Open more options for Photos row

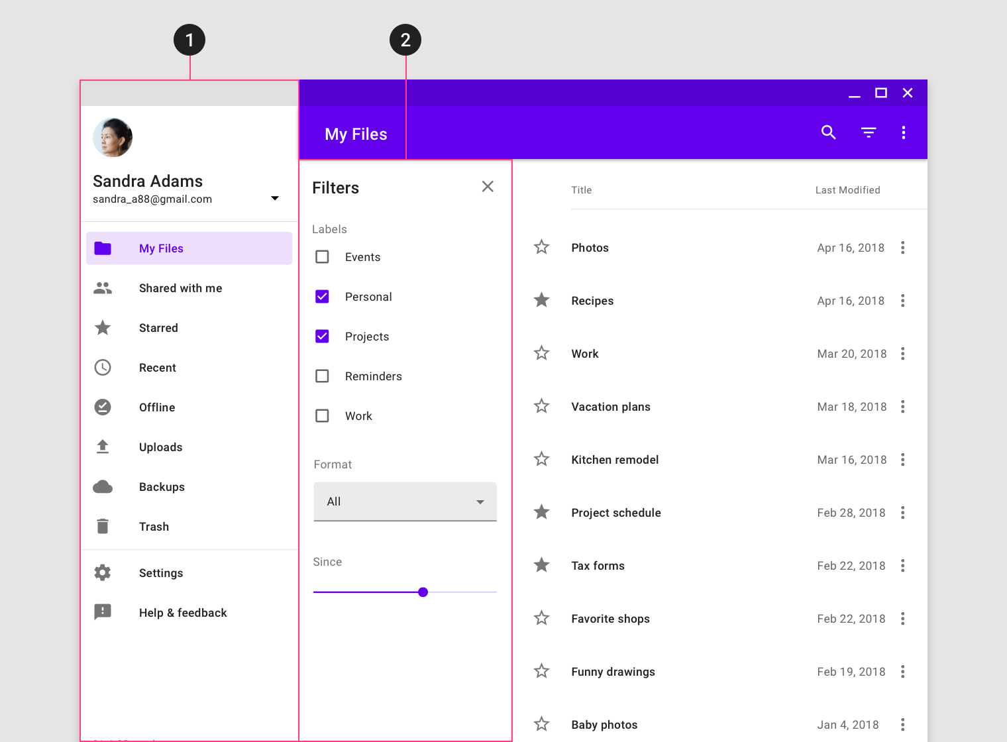click(903, 248)
